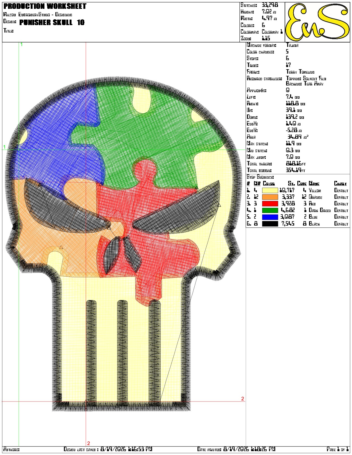Click the Dark Green color swatch
Image resolution: width=352 pixels, height=455 pixels.
(x=270, y=210)
